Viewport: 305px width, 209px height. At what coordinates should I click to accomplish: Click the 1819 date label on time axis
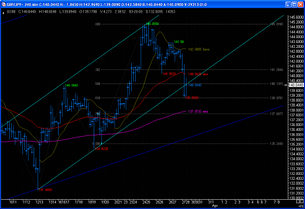pyautogui.click(x=92, y=202)
